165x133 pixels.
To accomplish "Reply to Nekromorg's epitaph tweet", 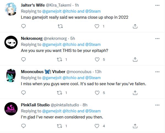I will [x=23, y=59].
